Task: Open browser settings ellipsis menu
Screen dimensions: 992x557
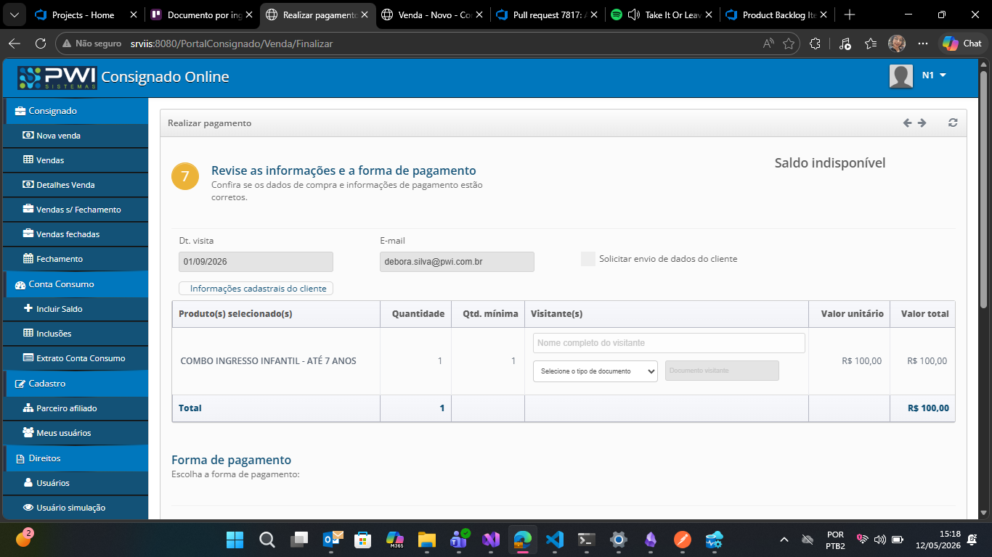Action: click(923, 44)
